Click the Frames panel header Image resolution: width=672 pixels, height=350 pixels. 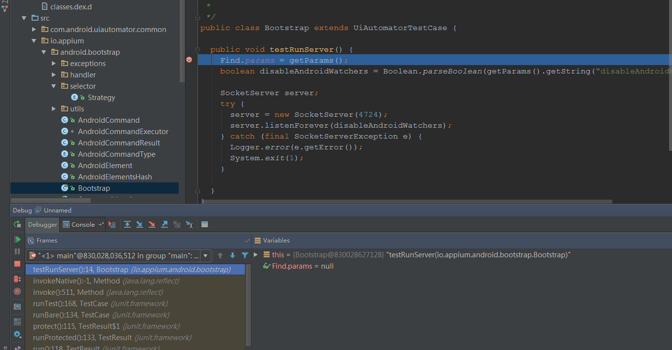coord(47,241)
